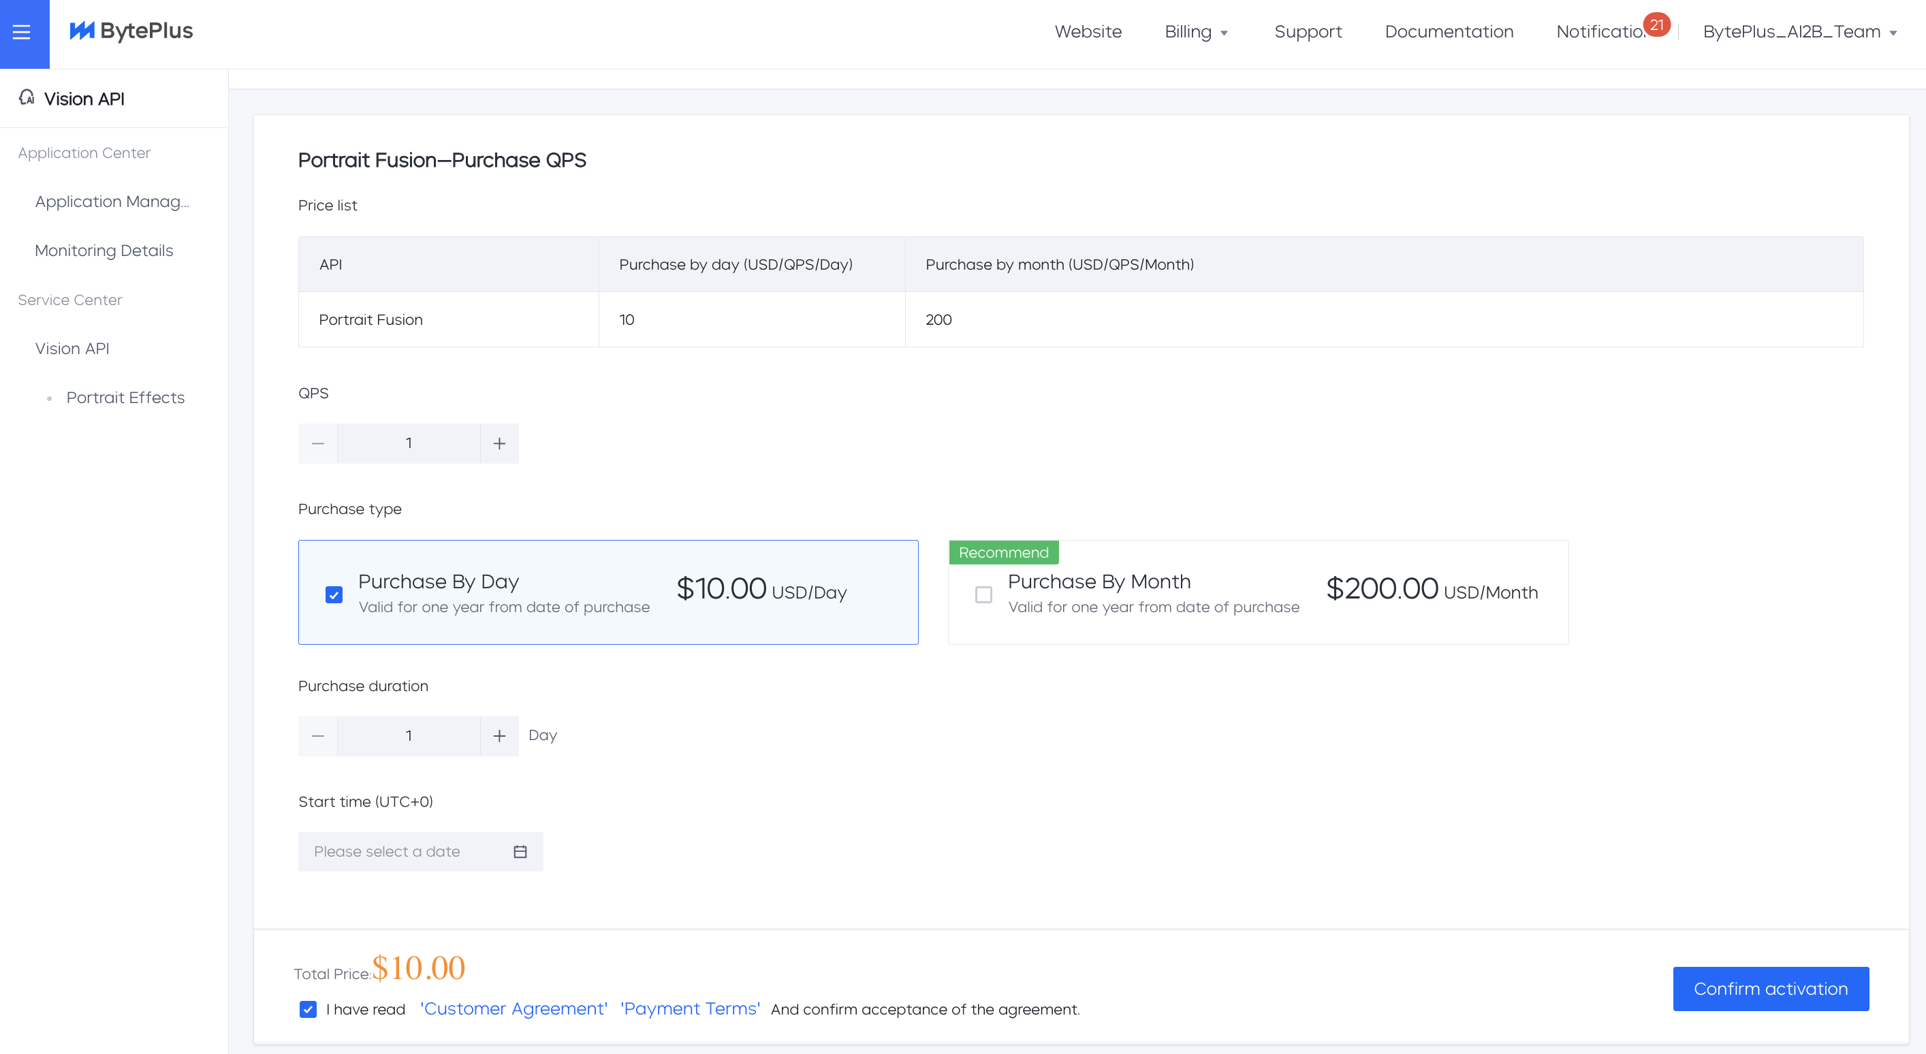Screen dimensions: 1926x1054
Task: Uncheck the agreement acceptance checkbox
Action: click(x=308, y=1009)
